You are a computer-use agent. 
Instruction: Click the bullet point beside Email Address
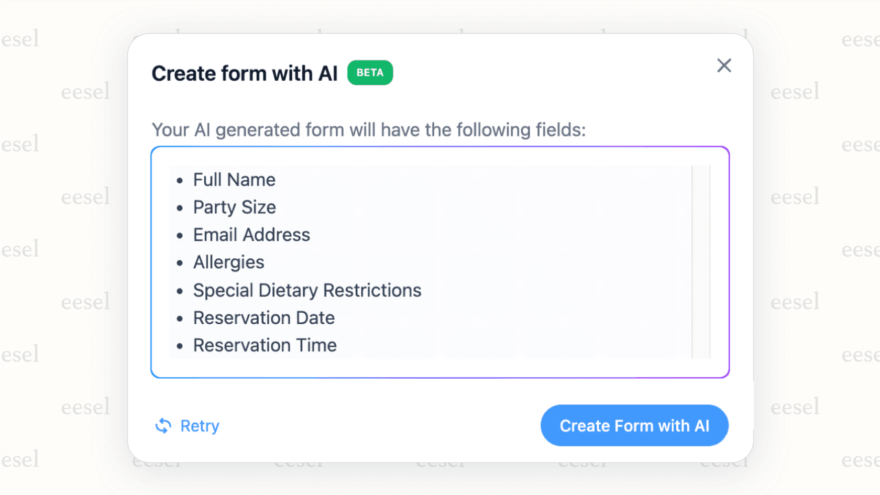[x=180, y=236]
